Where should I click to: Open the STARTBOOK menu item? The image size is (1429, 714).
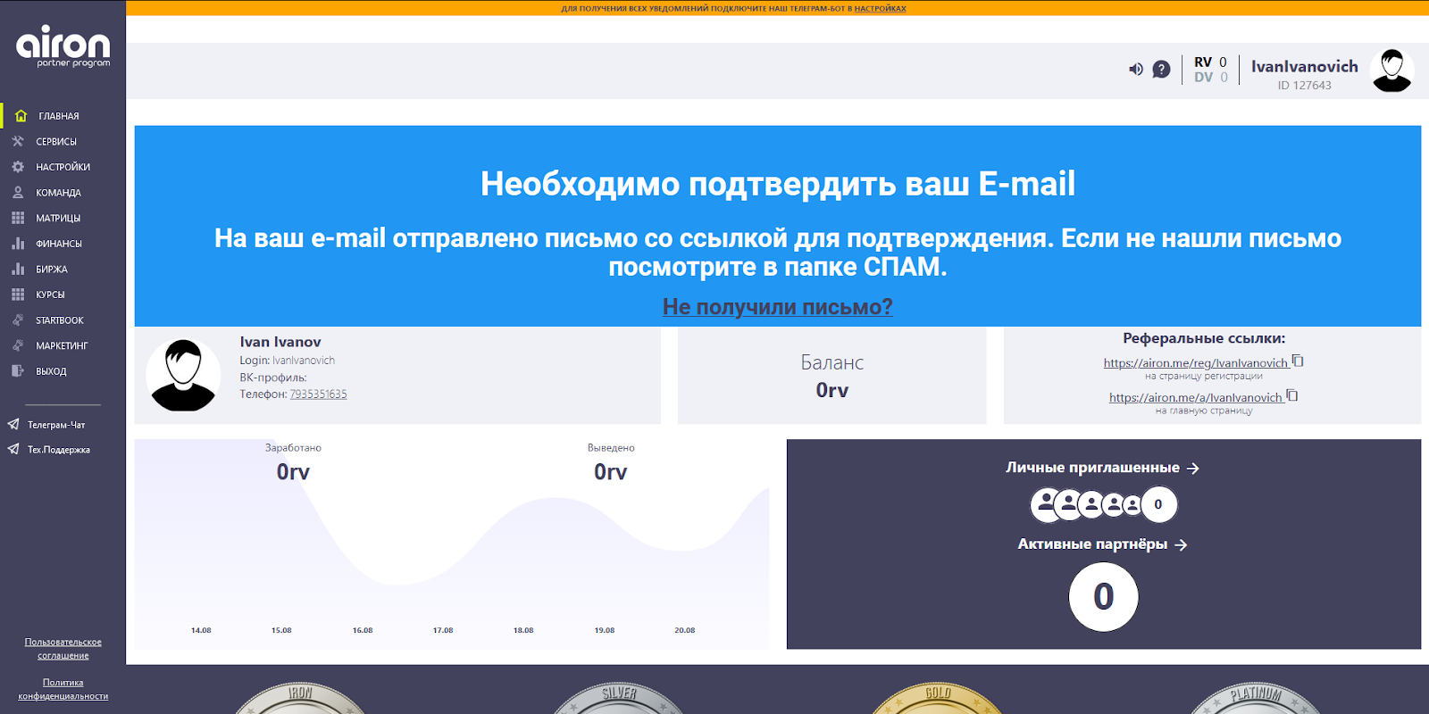[x=60, y=320]
